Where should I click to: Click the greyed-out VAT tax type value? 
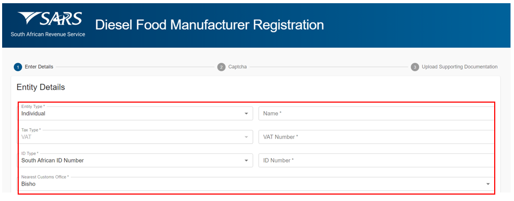point(26,137)
